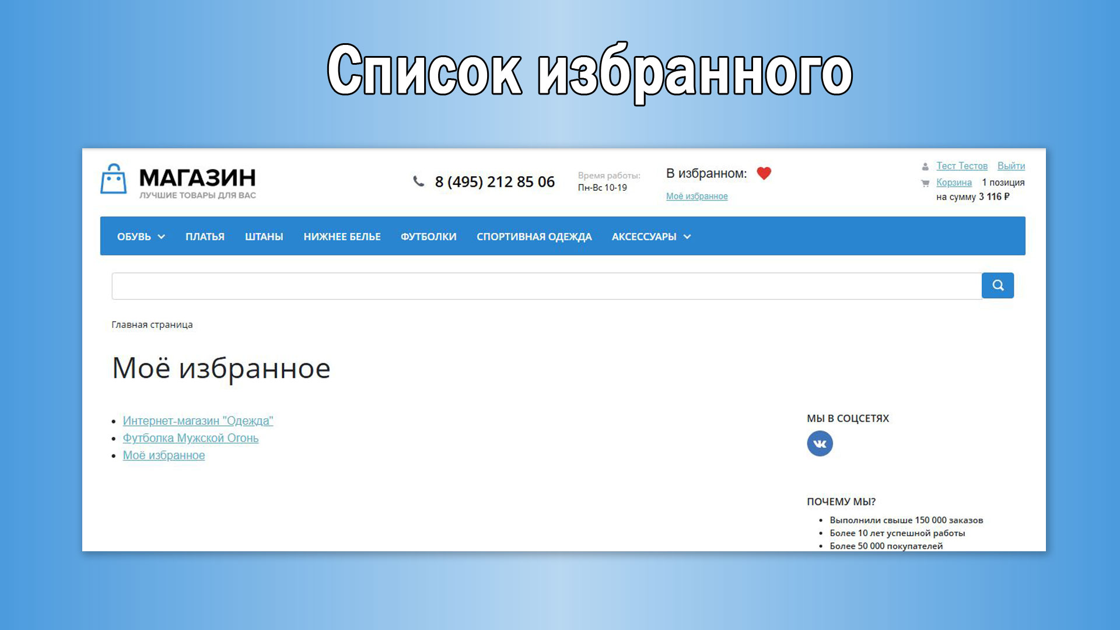Open the СПОРТИВНАЯ ОДЕЖДА menu category
The width and height of the screenshot is (1120, 630).
pyautogui.click(x=534, y=237)
